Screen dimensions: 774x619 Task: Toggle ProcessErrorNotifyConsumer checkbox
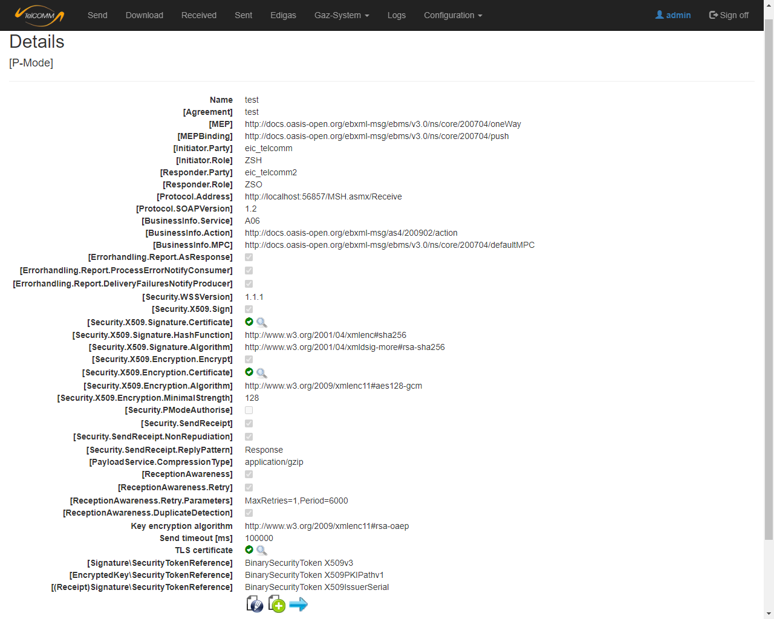click(x=249, y=271)
